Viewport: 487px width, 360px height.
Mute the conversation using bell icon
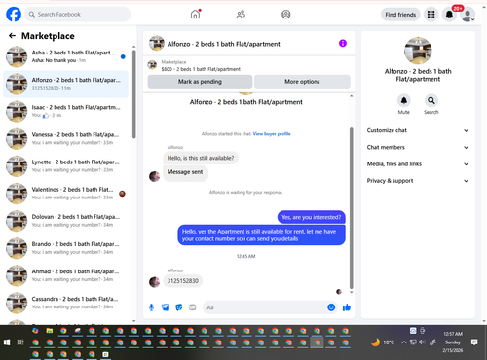point(404,101)
